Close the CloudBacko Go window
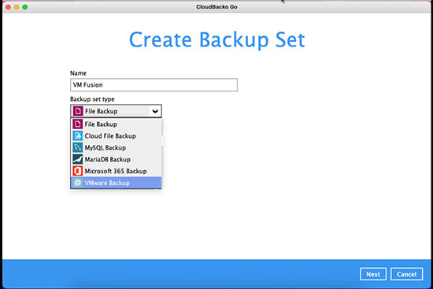Viewport: 433px width, 289px height. 9,7
